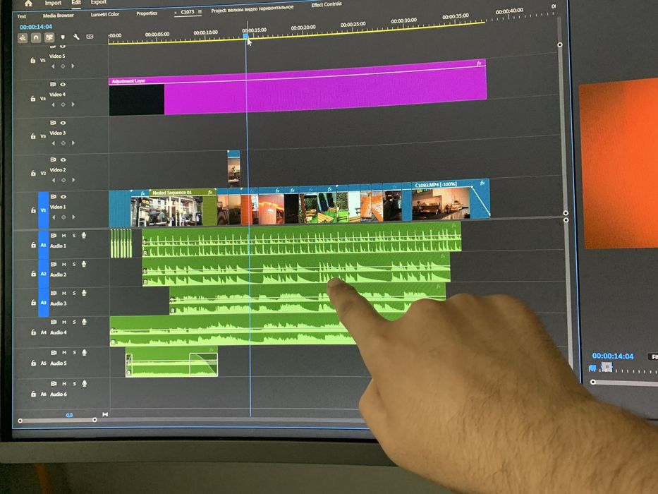This screenshot has width=658, height=494.
Task: Add a marker with the marker icon
Action: [63, 37]
